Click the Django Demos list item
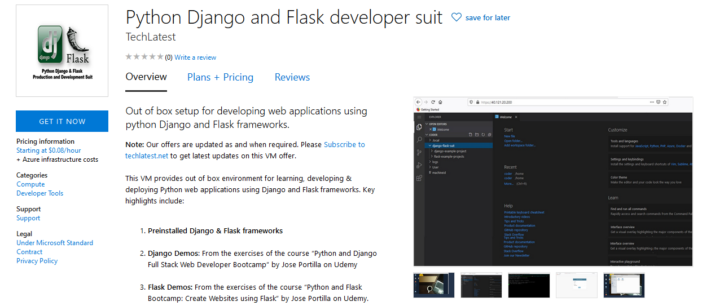 click(262, 259)
